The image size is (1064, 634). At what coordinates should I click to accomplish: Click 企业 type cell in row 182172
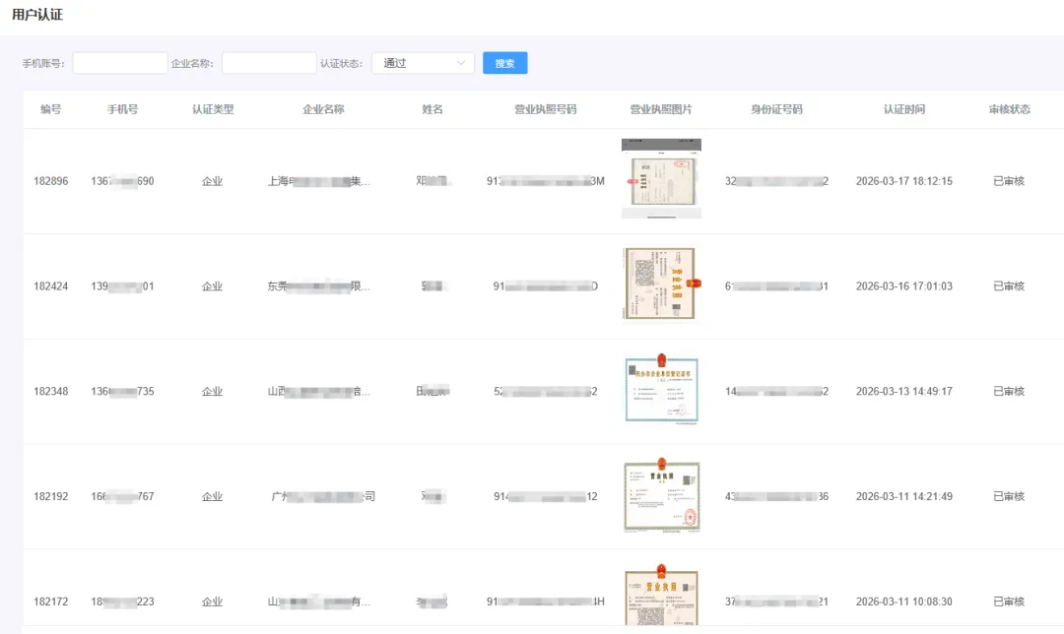tap(212, 602)
